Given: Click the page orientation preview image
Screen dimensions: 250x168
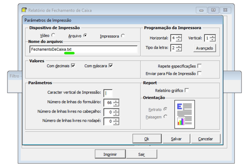Looking at the screenshot, I should click(184, 114).
